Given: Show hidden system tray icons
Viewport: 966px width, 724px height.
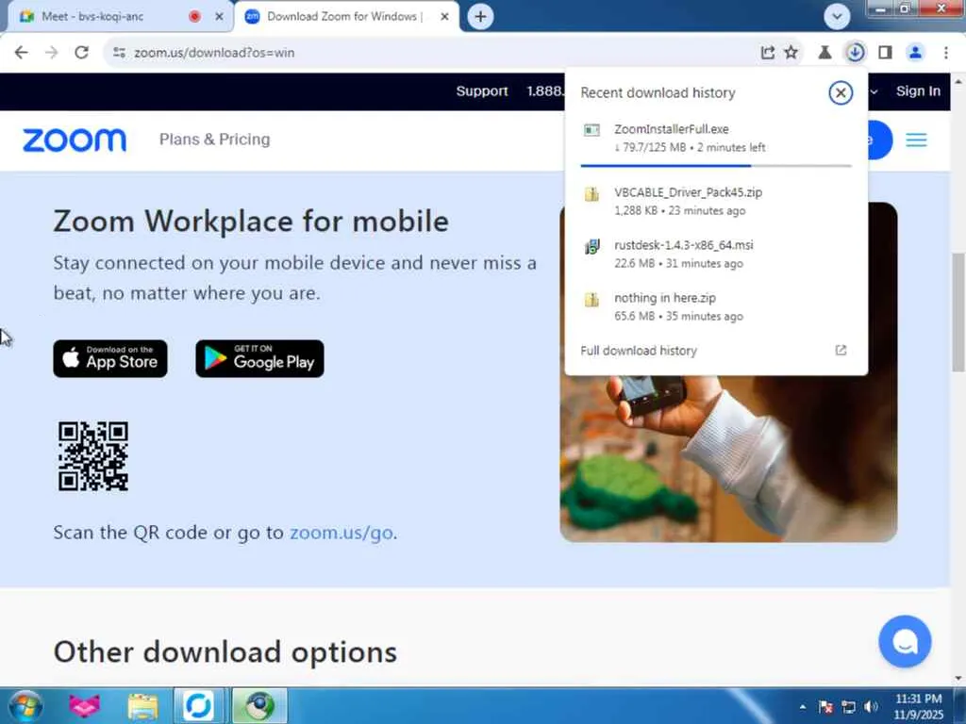Looking at the screenshot, I should (802, 707).
